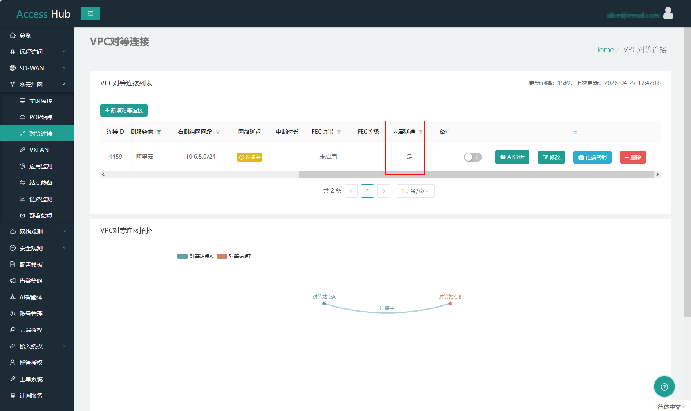Select 对等连接 in the sidebar

coord(37,134)
